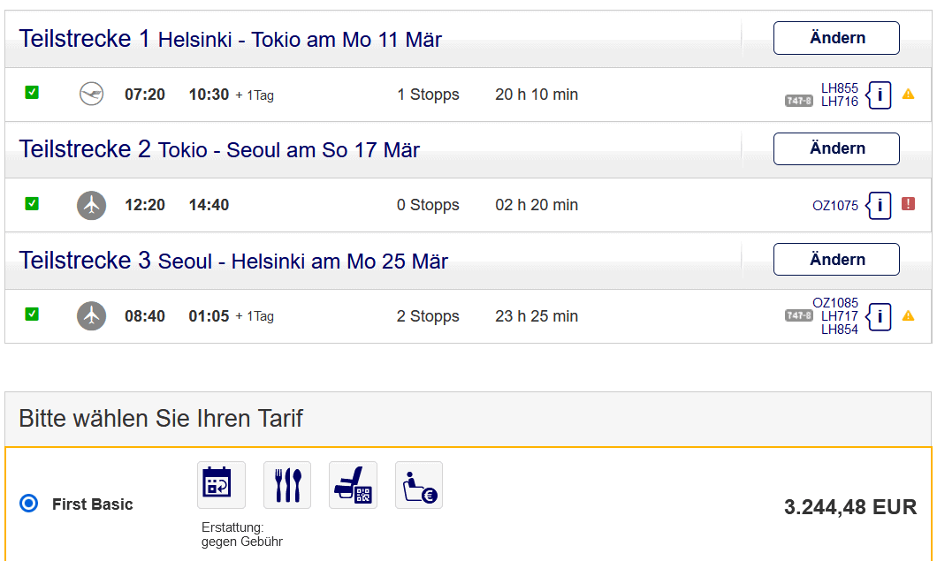Click Ändern for Teilstrecke 2 Tokio - Seoul
Image resolution: width=937 pixels, height=561 pixels.
click(836, 148)
